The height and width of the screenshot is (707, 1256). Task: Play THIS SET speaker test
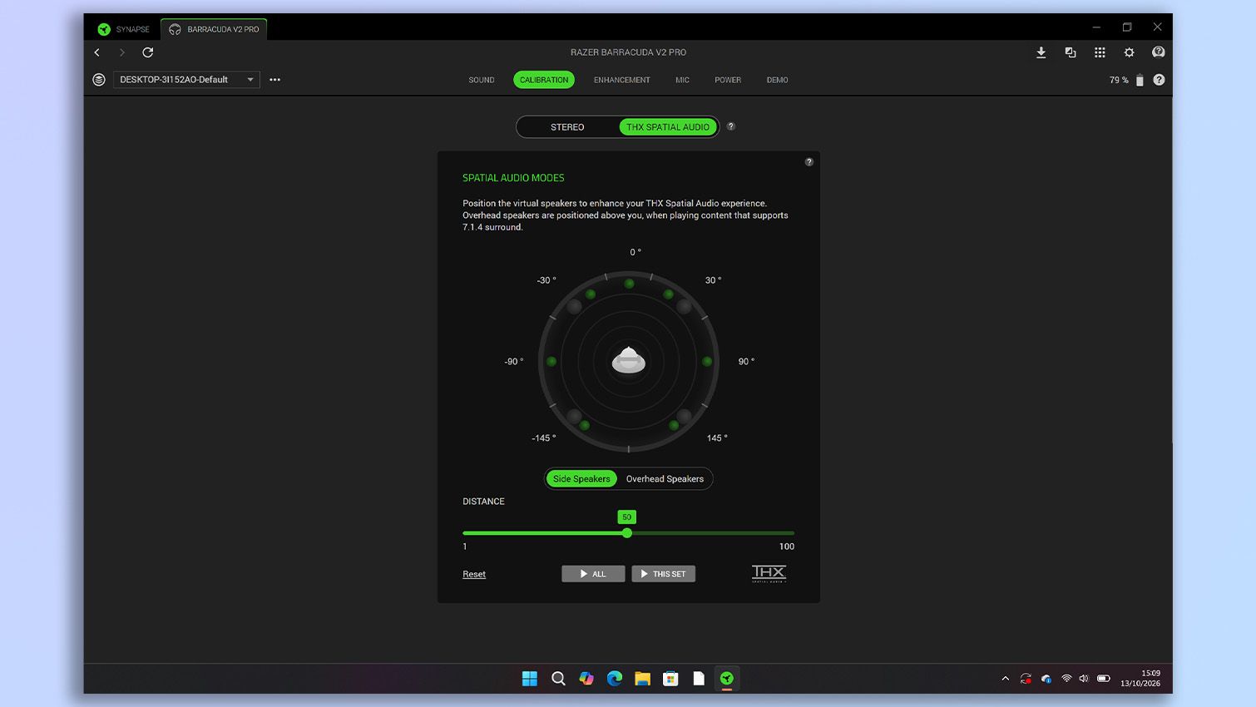point(663,574)
